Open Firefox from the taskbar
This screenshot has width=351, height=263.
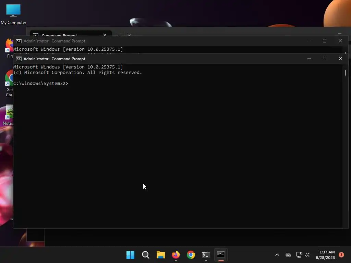[176, 255]
